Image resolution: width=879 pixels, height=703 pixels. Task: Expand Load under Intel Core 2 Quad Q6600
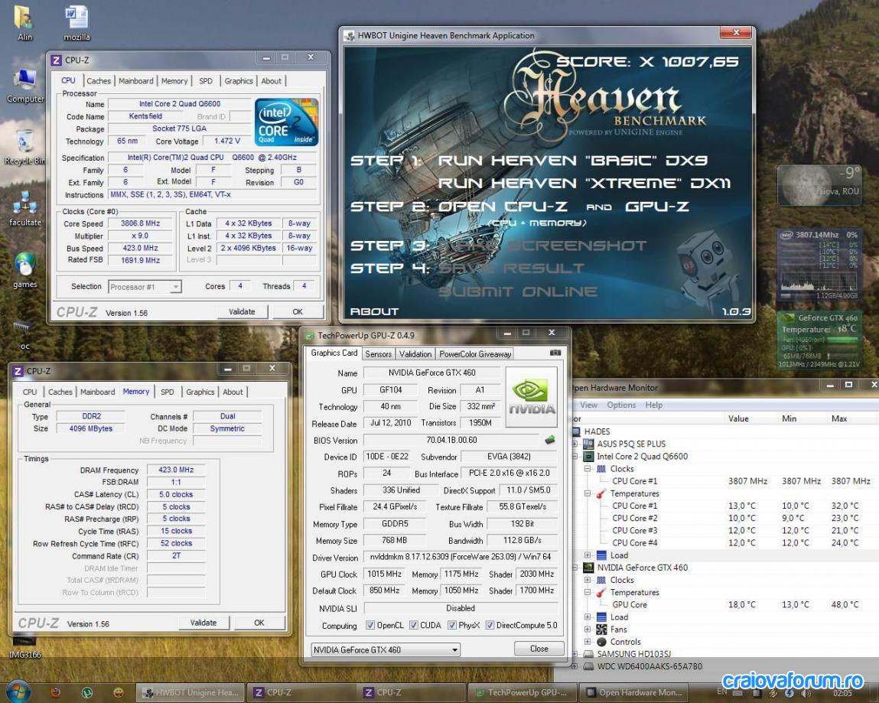[587, 555]
